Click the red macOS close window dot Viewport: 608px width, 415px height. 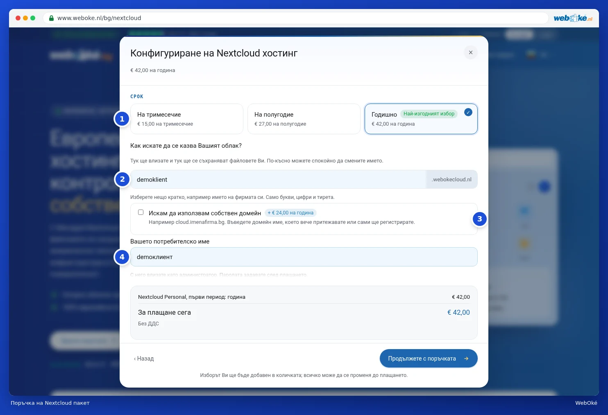[18, 18]
